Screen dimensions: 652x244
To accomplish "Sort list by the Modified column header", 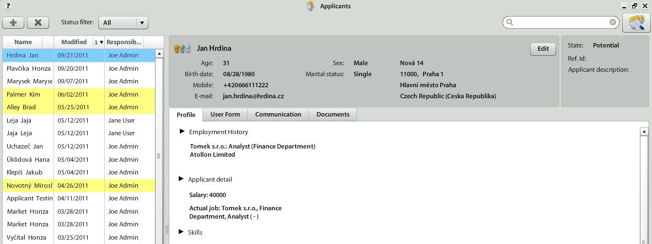I will point(74,42).
